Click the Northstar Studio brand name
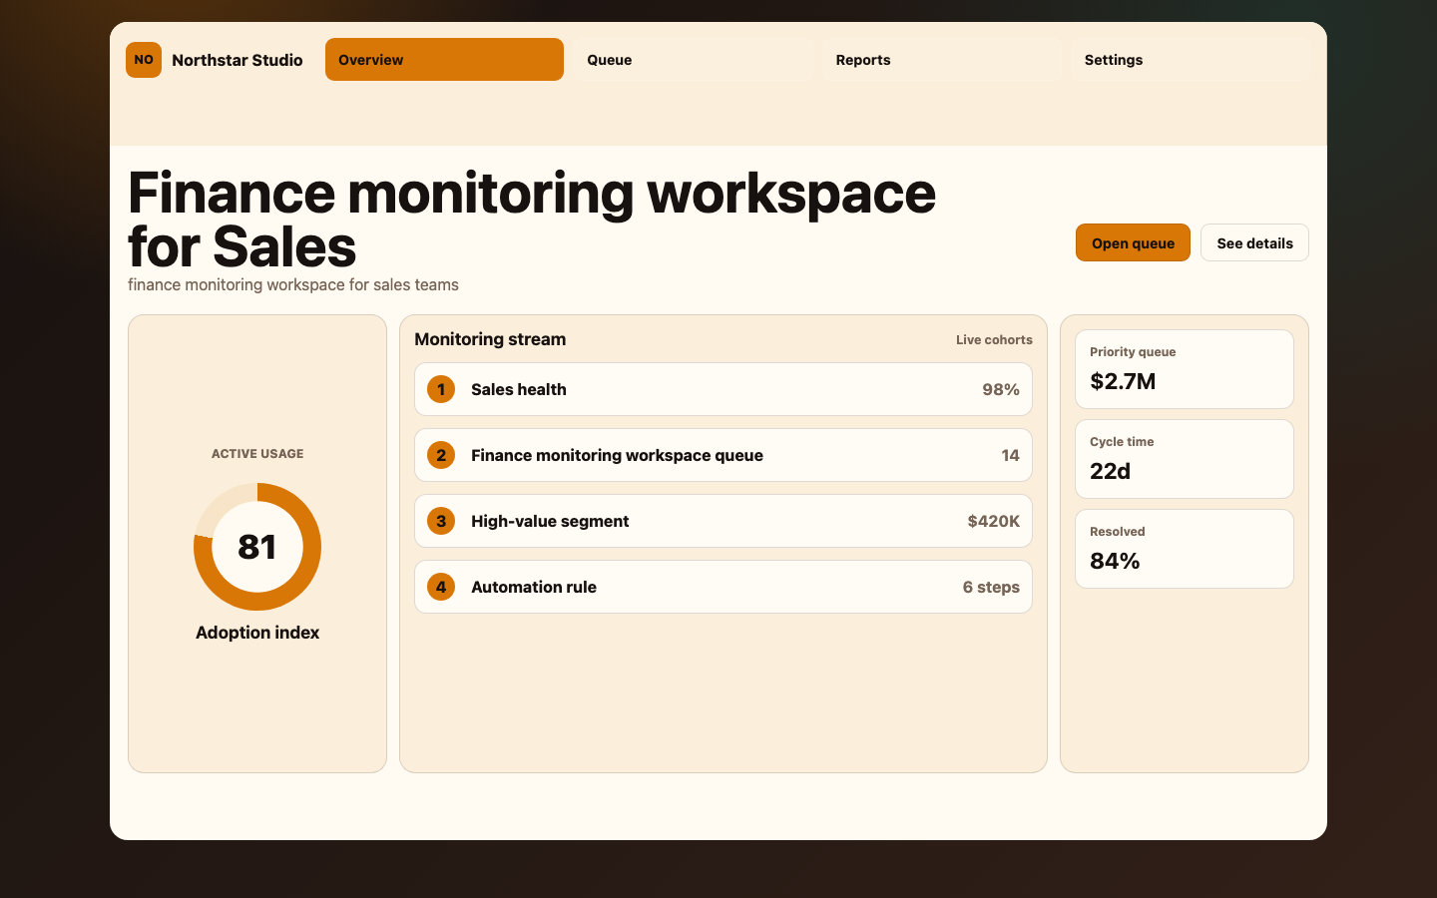The image size is (1437, 898). pyautogui.click(x=238, y=60)
